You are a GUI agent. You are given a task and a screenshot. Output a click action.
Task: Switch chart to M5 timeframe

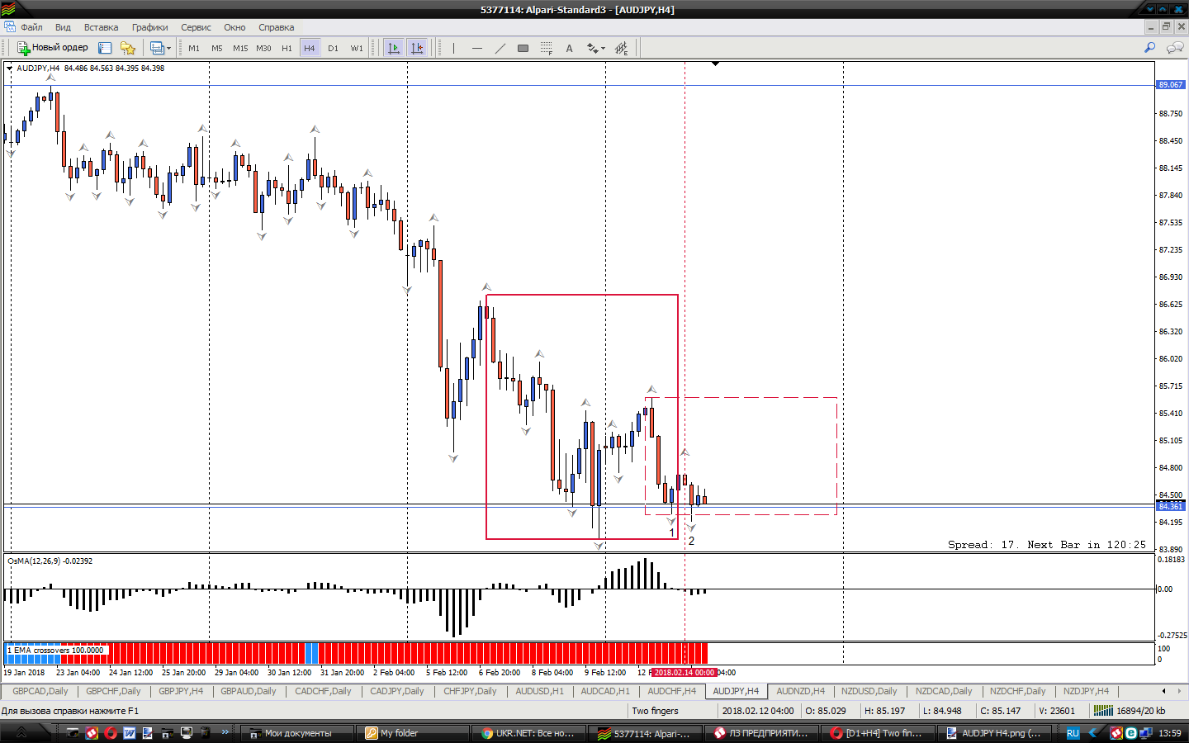click(217, 48)
